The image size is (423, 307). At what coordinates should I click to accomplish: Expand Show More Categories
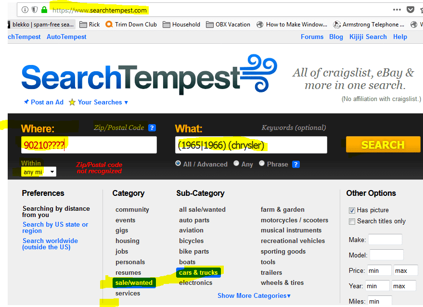click(254, 295)
